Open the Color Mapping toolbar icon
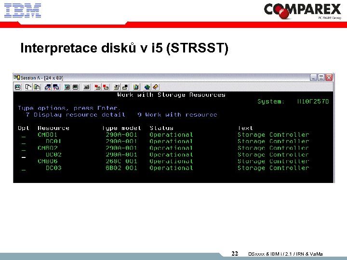Viewport: 347px width, 260px height. click(76, 87)
